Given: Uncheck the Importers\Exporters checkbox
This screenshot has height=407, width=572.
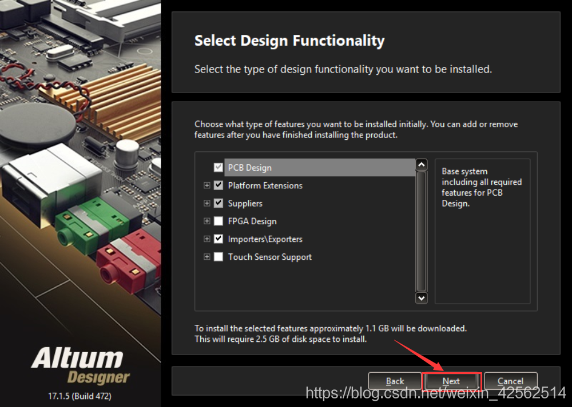Looking at the screenshot, I should [218, 239].
